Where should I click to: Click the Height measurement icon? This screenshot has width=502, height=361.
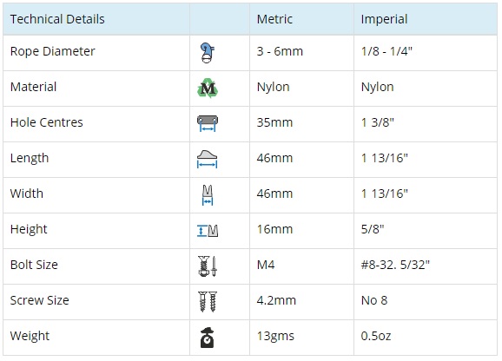(x=208, y=231)
